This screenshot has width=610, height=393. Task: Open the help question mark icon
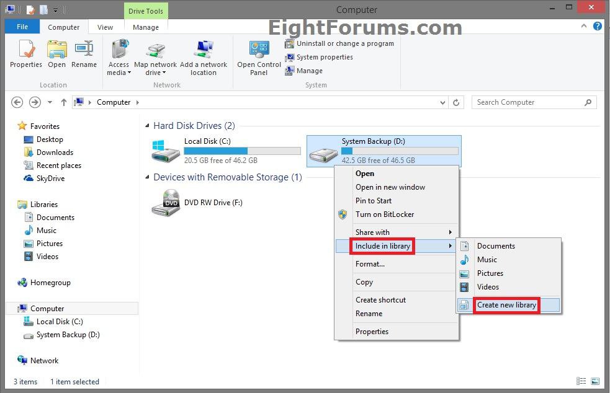coord(598,27)
